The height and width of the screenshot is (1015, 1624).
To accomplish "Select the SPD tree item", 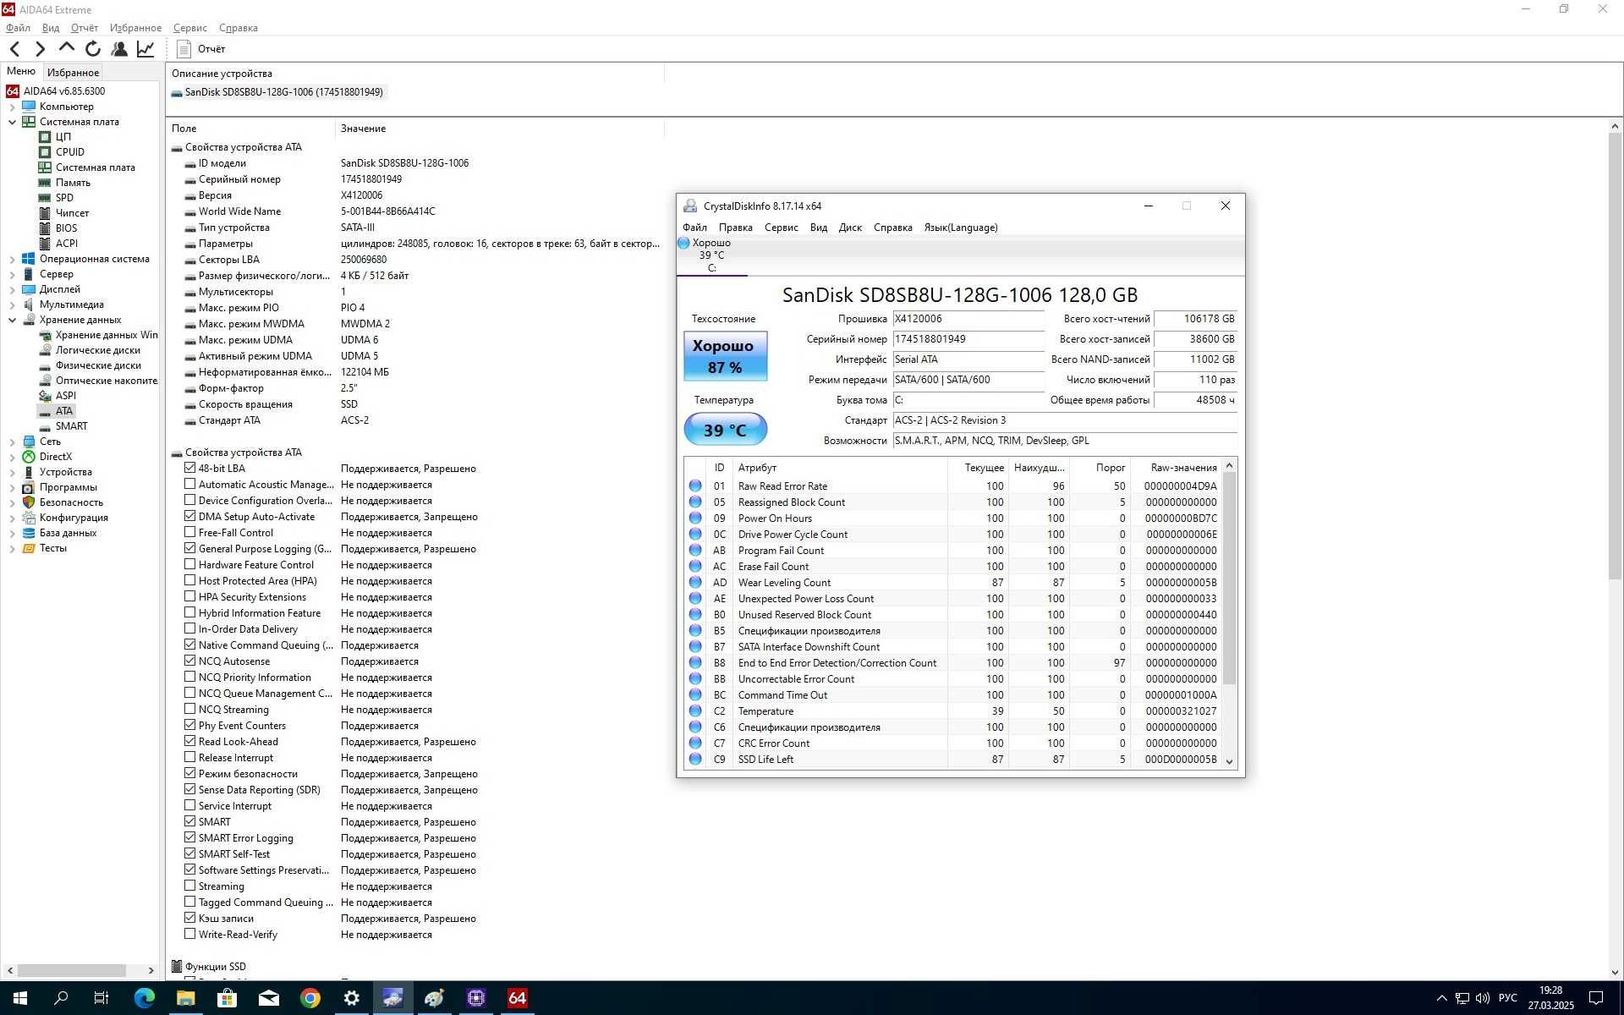I will (64, 198).
